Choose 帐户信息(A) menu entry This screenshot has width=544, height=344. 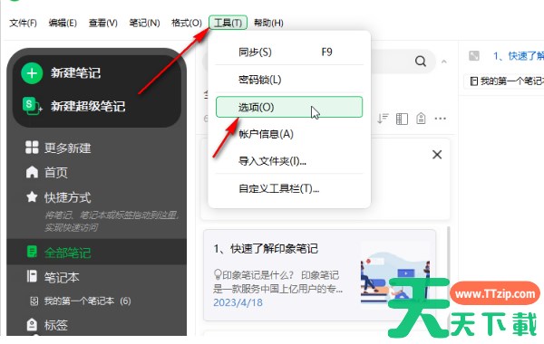(x=289, y=134)
